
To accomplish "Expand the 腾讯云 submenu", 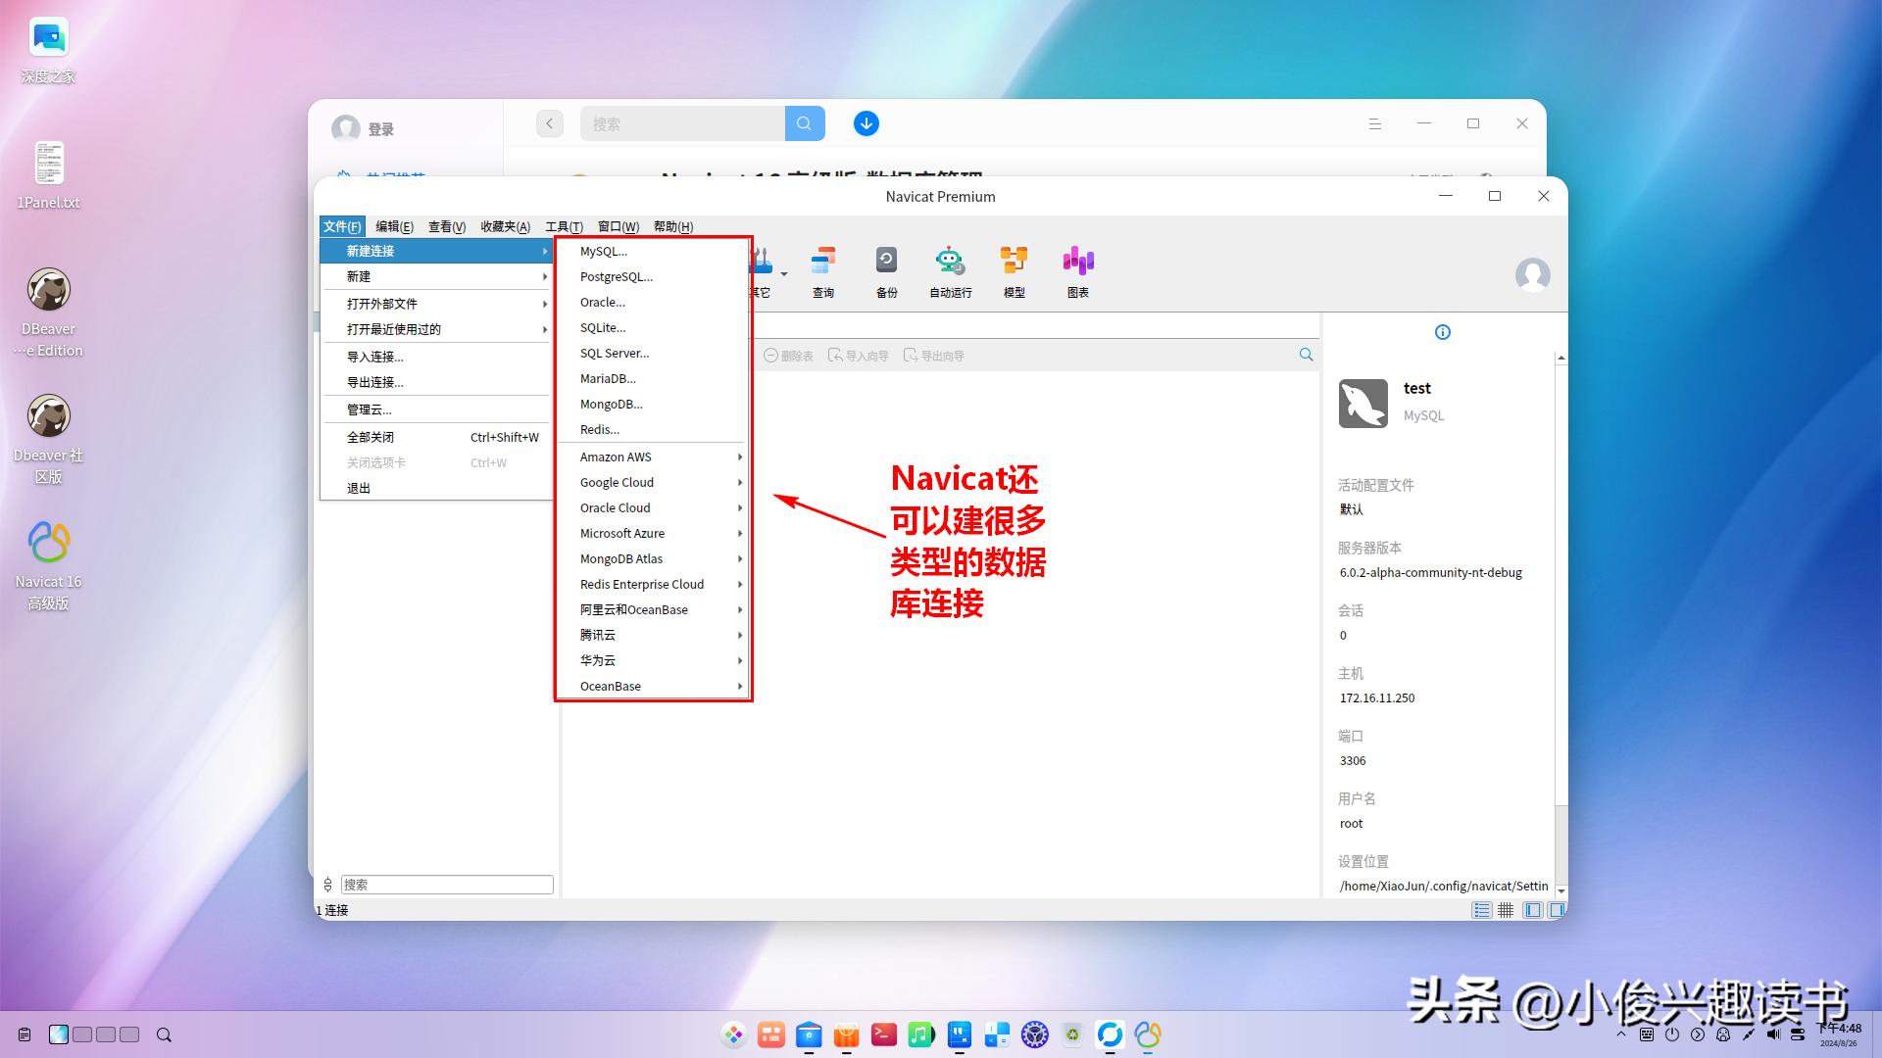I will (x=654, y=635).
